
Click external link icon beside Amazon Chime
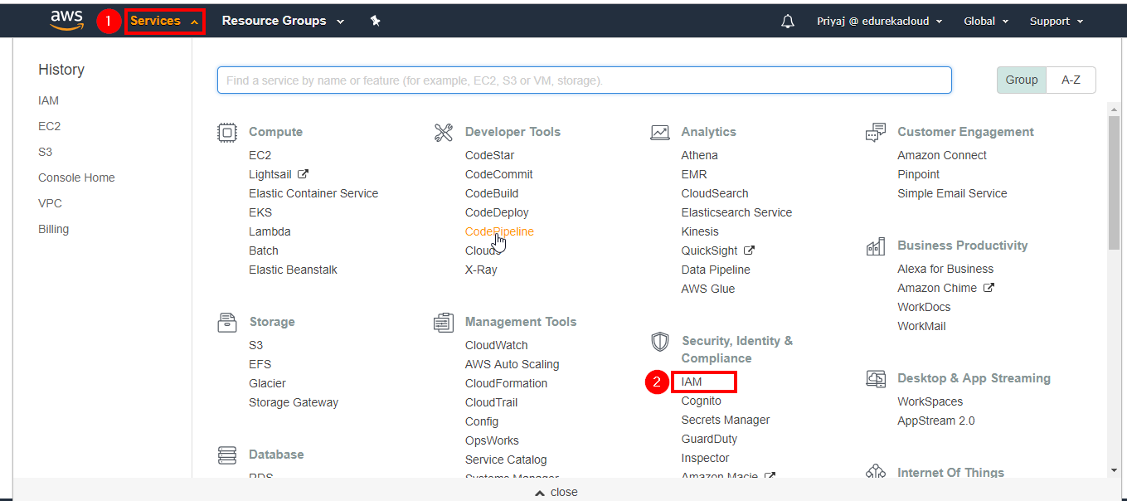click(989, 288)
